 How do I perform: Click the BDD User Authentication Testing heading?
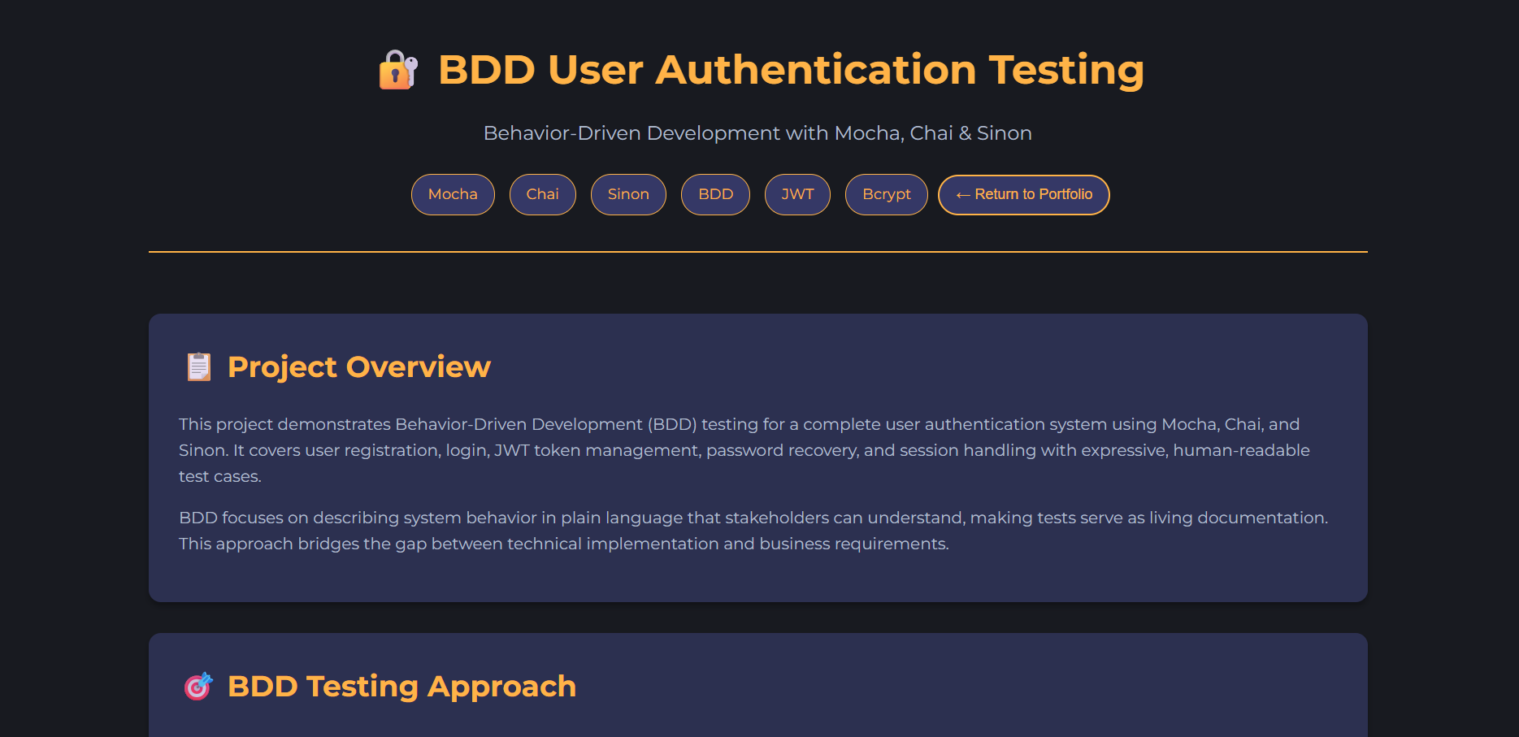(790, 70)
